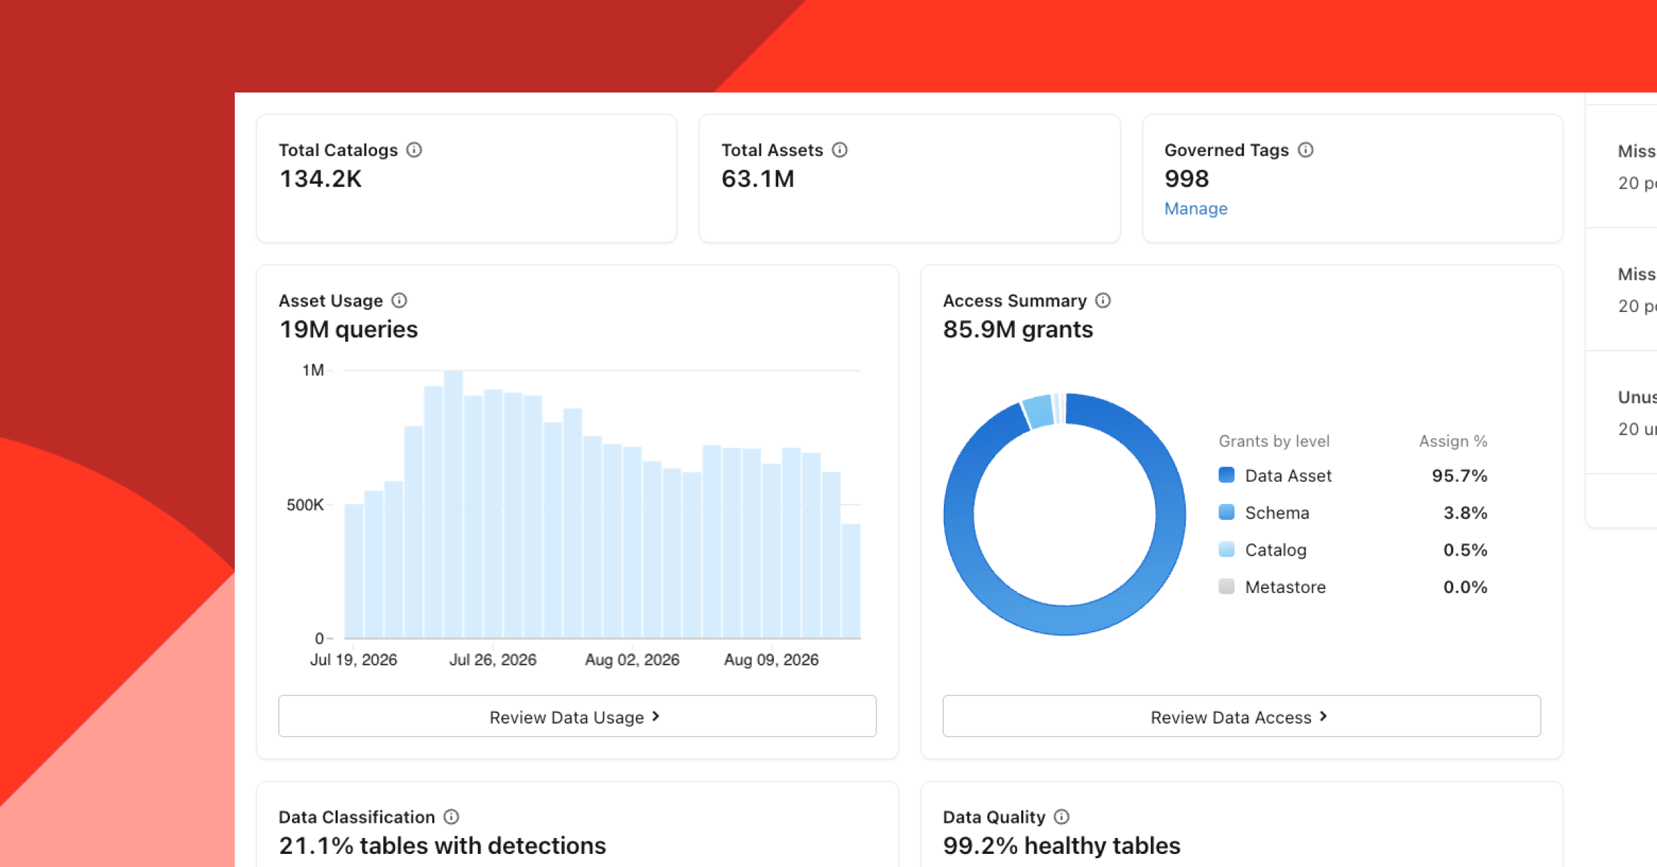Select the Schema legend color swatch

click(x=1226, y=512)
